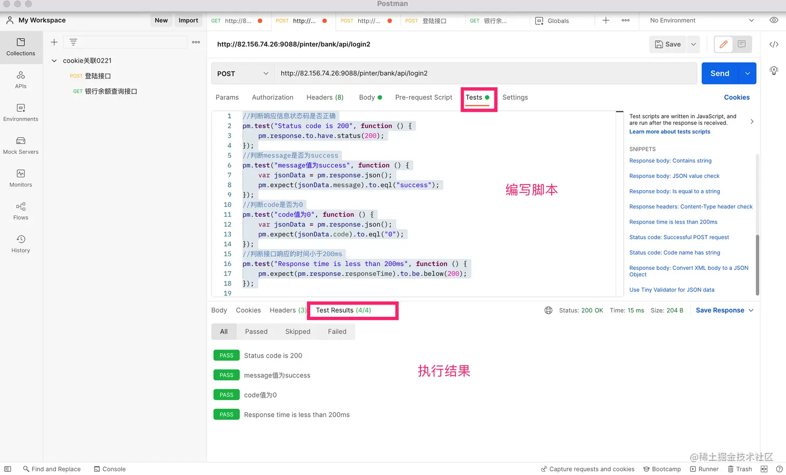Viewport: 786px width, 475px height.
Task: Open the comments icon
Action: coord(742,44)
